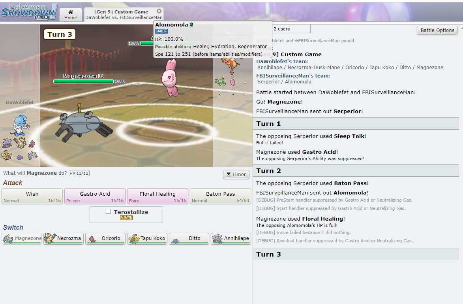Use the move Gastro Acid
This screenshot has width=463, height=304.
[x=95, y=196]
